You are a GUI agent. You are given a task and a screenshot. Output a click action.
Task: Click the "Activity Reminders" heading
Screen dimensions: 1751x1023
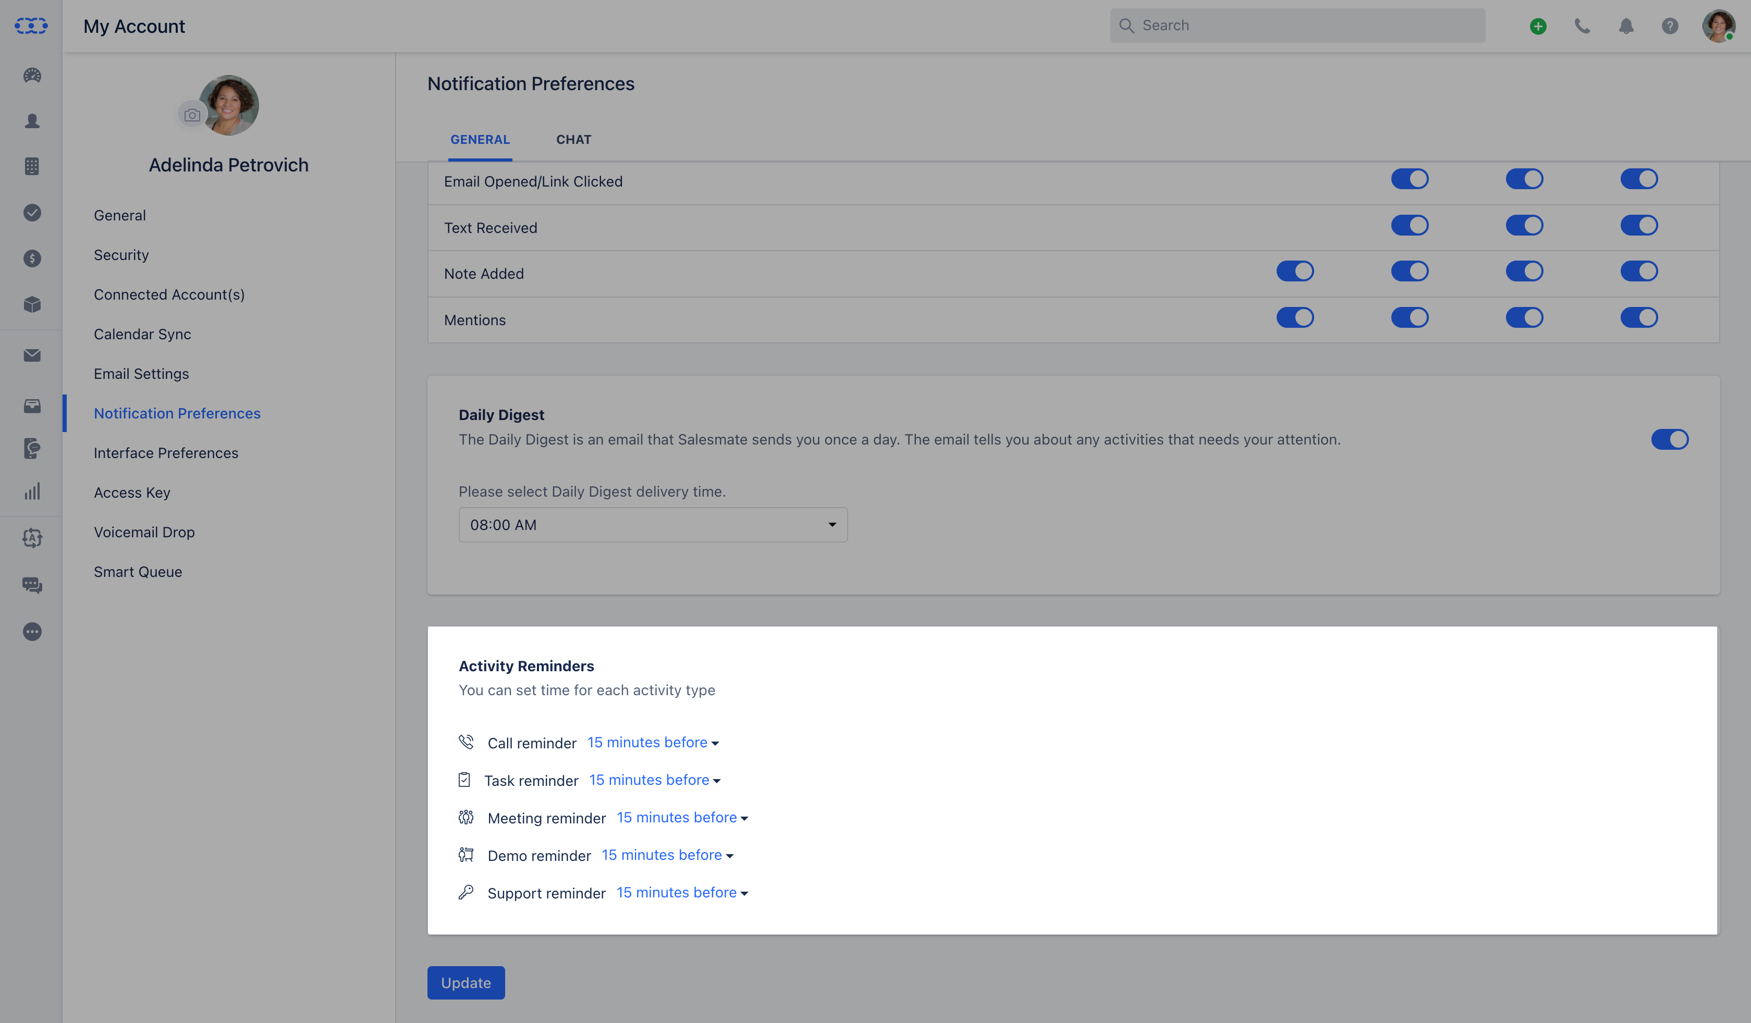[x=526, y=665]
